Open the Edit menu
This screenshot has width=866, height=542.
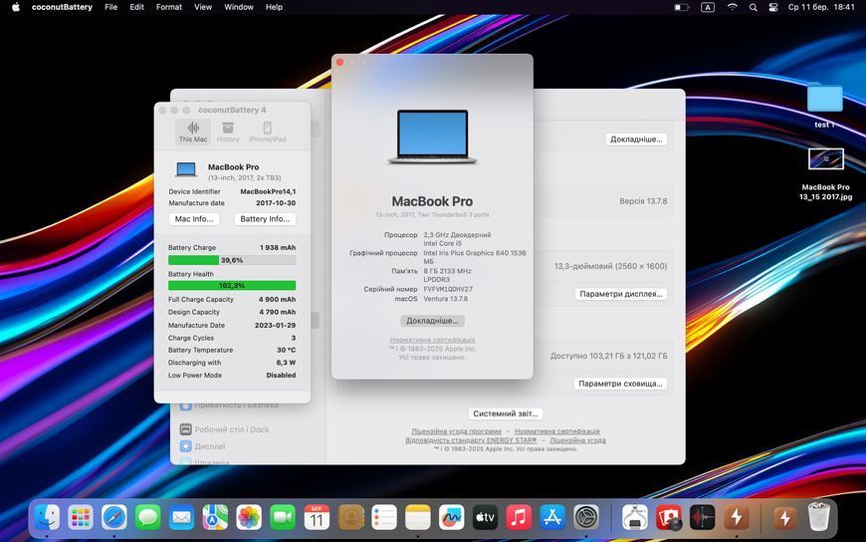click(137, 7)
